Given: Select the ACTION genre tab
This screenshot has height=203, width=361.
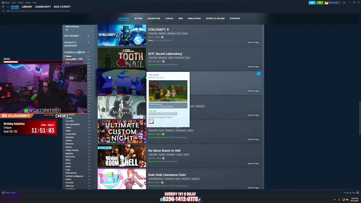Looking at the screenshot, I should click(x=138, y=18).
